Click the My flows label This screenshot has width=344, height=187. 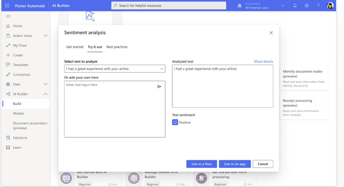[20, 45]
